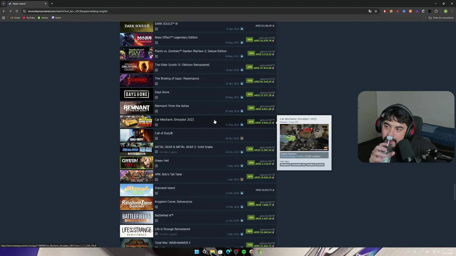
Task: Click the Automobile Sim tag in the popup
Action: coord(298,165)
